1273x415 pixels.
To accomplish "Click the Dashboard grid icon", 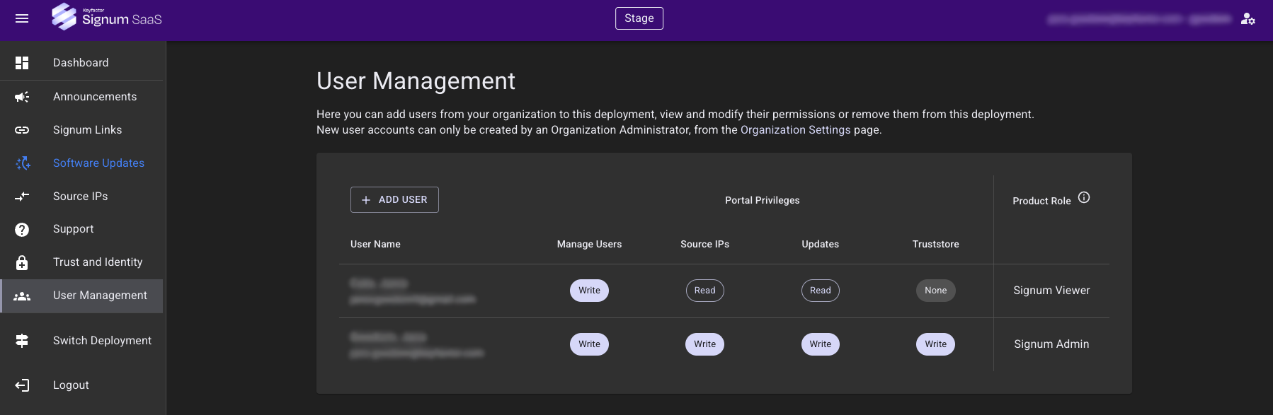I will click(22, 63).
